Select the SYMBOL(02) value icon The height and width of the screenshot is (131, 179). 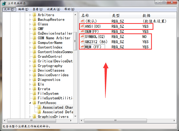tap(82, 37)
